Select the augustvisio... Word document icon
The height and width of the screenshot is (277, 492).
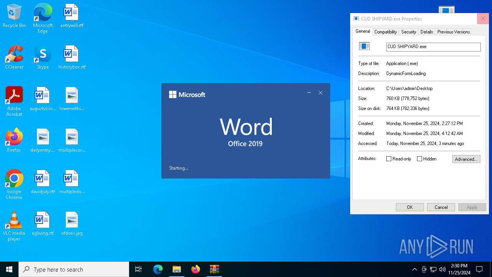click(43, 99)
